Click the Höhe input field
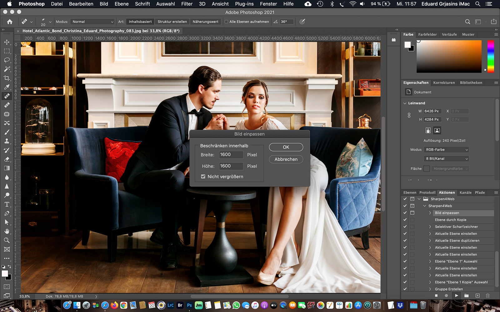 [231, 166]
